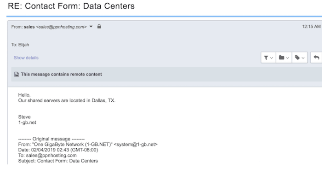
Task: Open the move-to-folder dropdown
Action: tap(284, 58)
